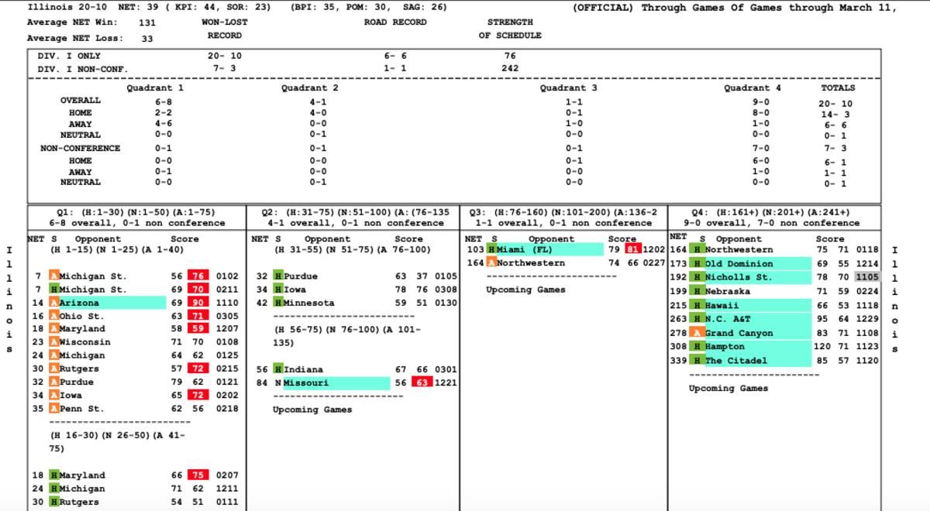The width and height of the screenshot is (930, 511).
Task: Click the "Minnesota" opponent name
Action: [x=308, y=304]
